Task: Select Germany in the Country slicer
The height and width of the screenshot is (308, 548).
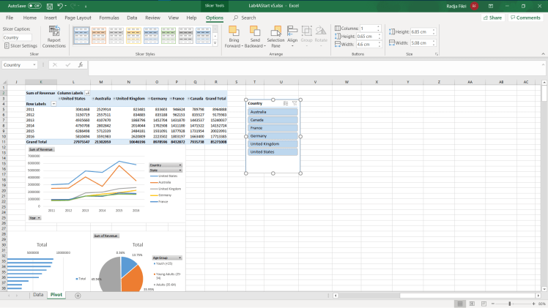Action: [x=273, y=136]
